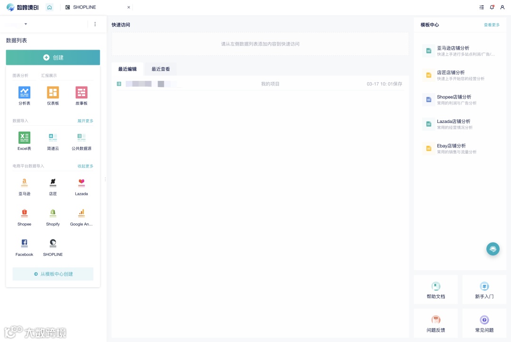Image resolution: width=511 pixels, height=342 pixels.
Task: Select the 最近编辑 tab
Action: pyautogui.click(x=127, y=69)
